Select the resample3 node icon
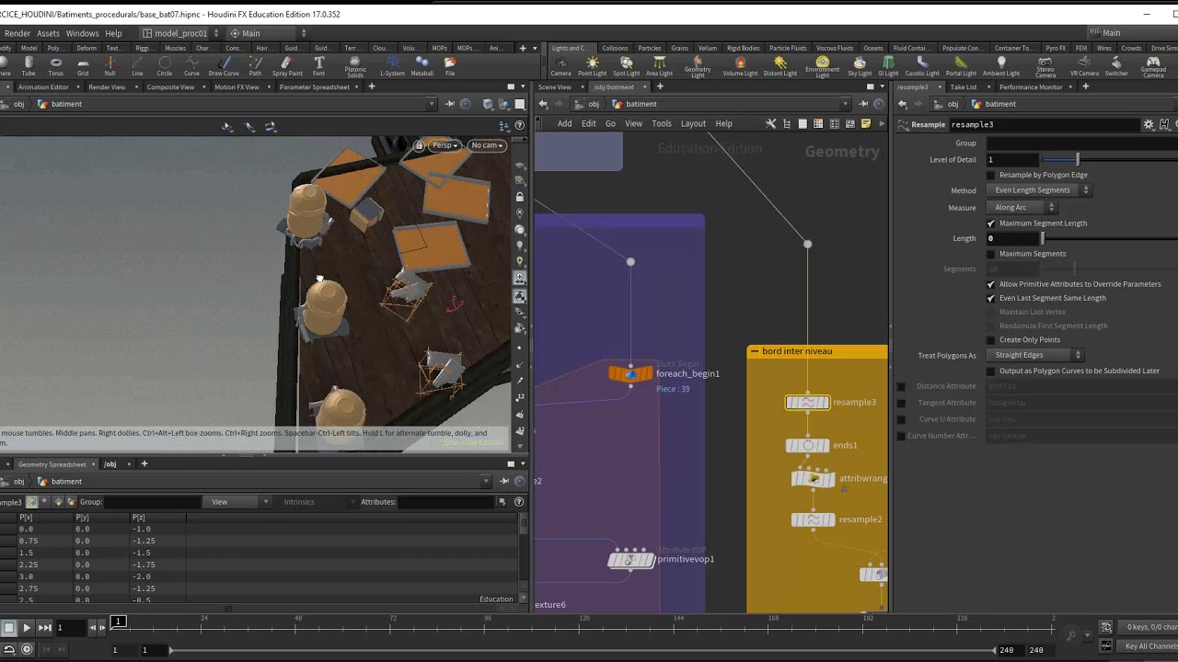 (807, 403)
